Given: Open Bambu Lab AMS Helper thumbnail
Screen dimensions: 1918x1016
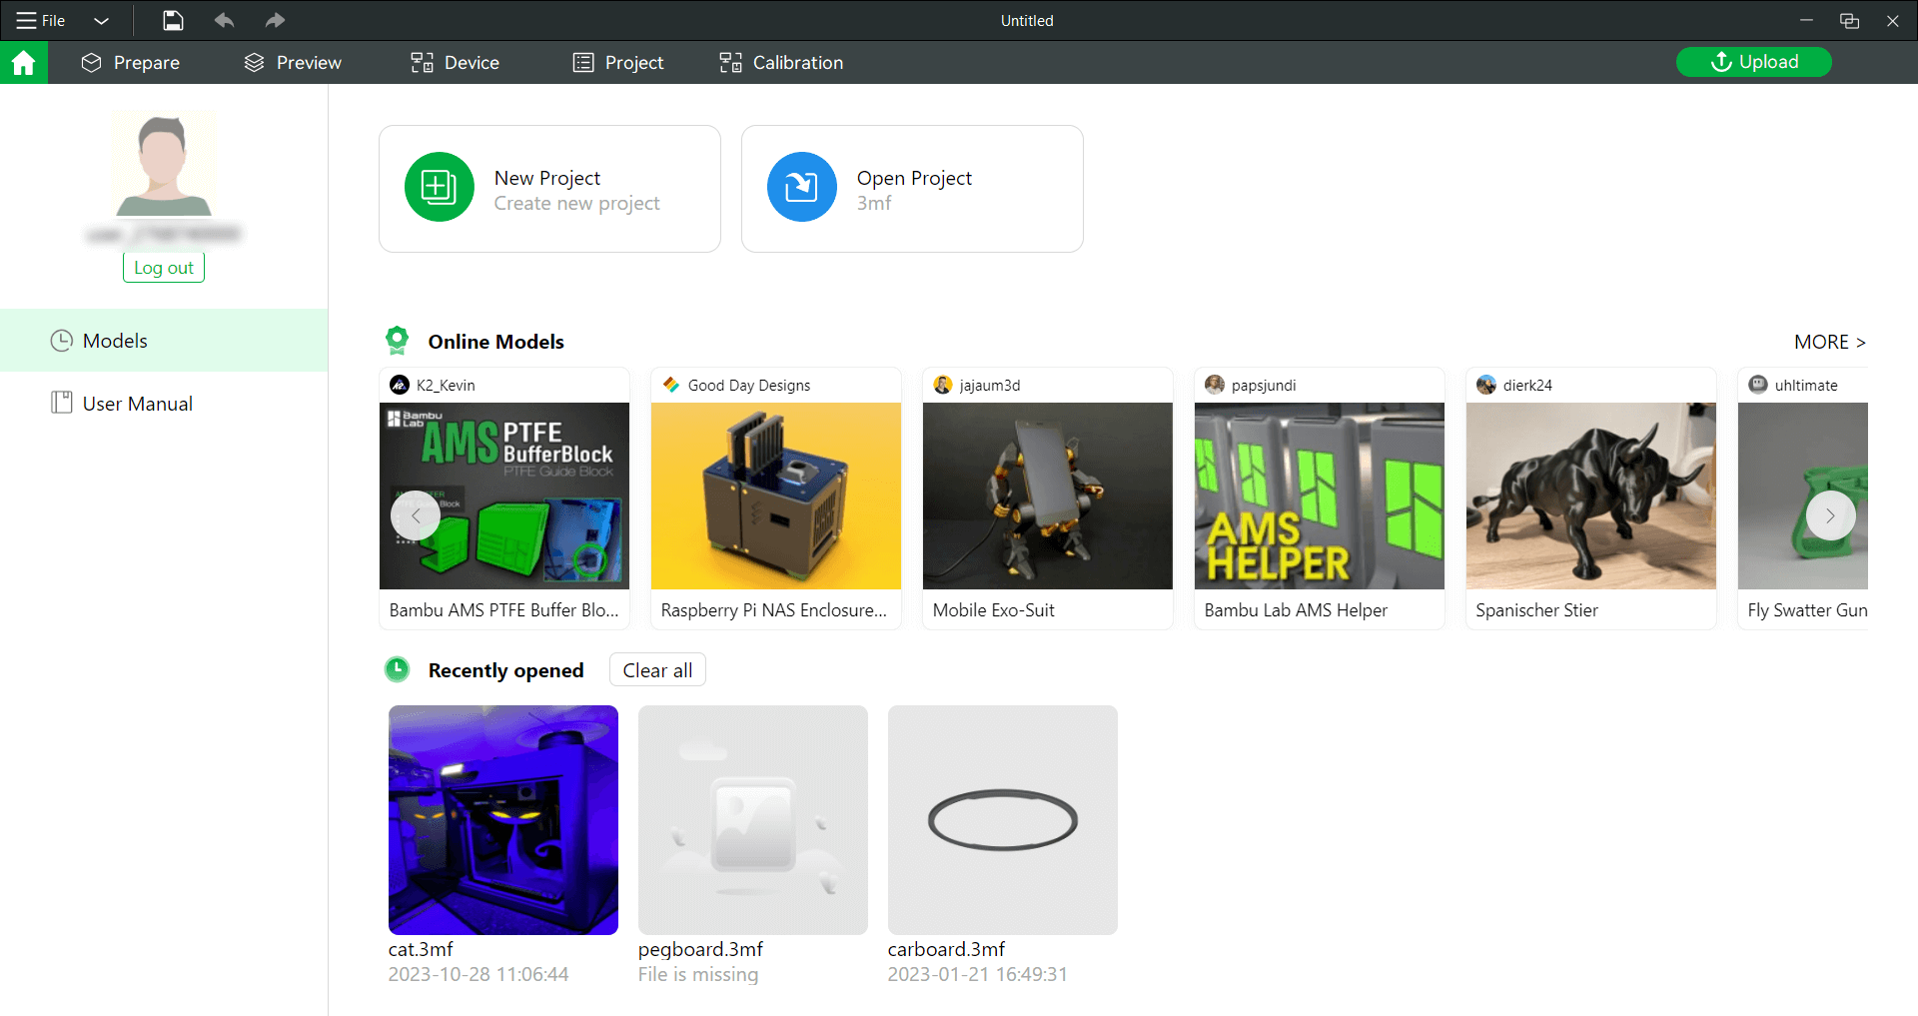Looking at the screenshot, I should click(1320, 496).
